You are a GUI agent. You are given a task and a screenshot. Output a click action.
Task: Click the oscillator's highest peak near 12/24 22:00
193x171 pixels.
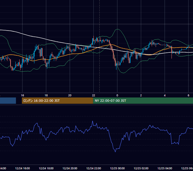93,121
